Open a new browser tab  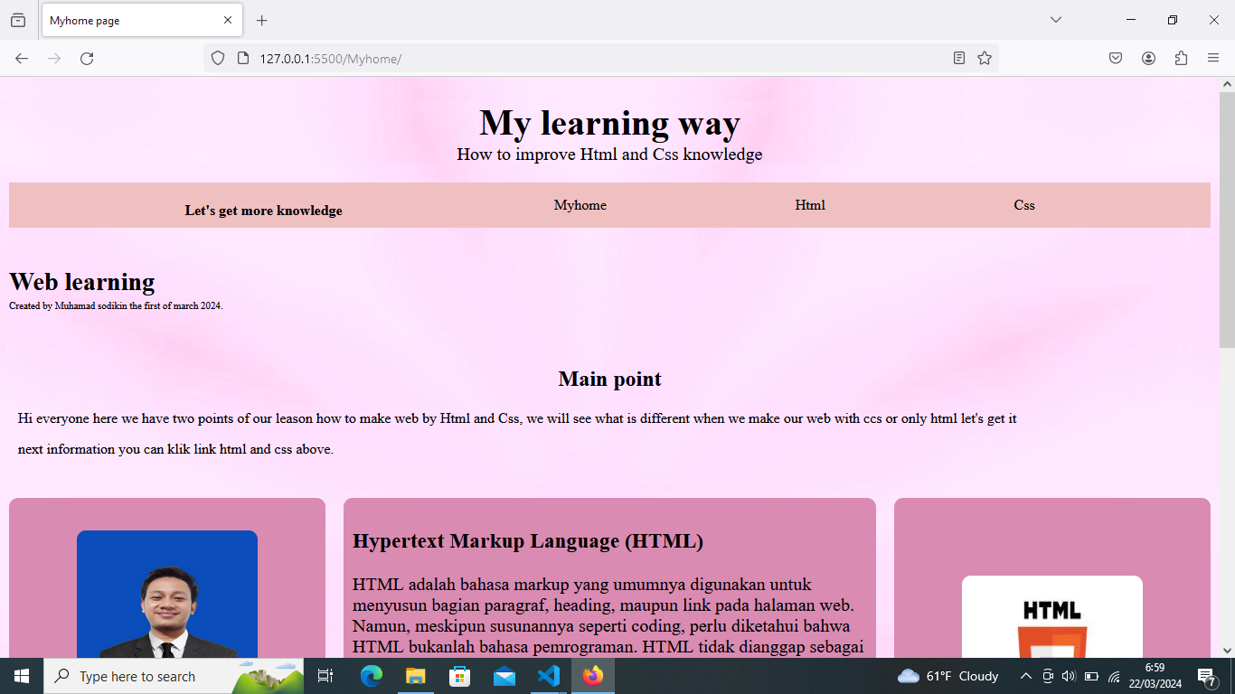(262, 20)
